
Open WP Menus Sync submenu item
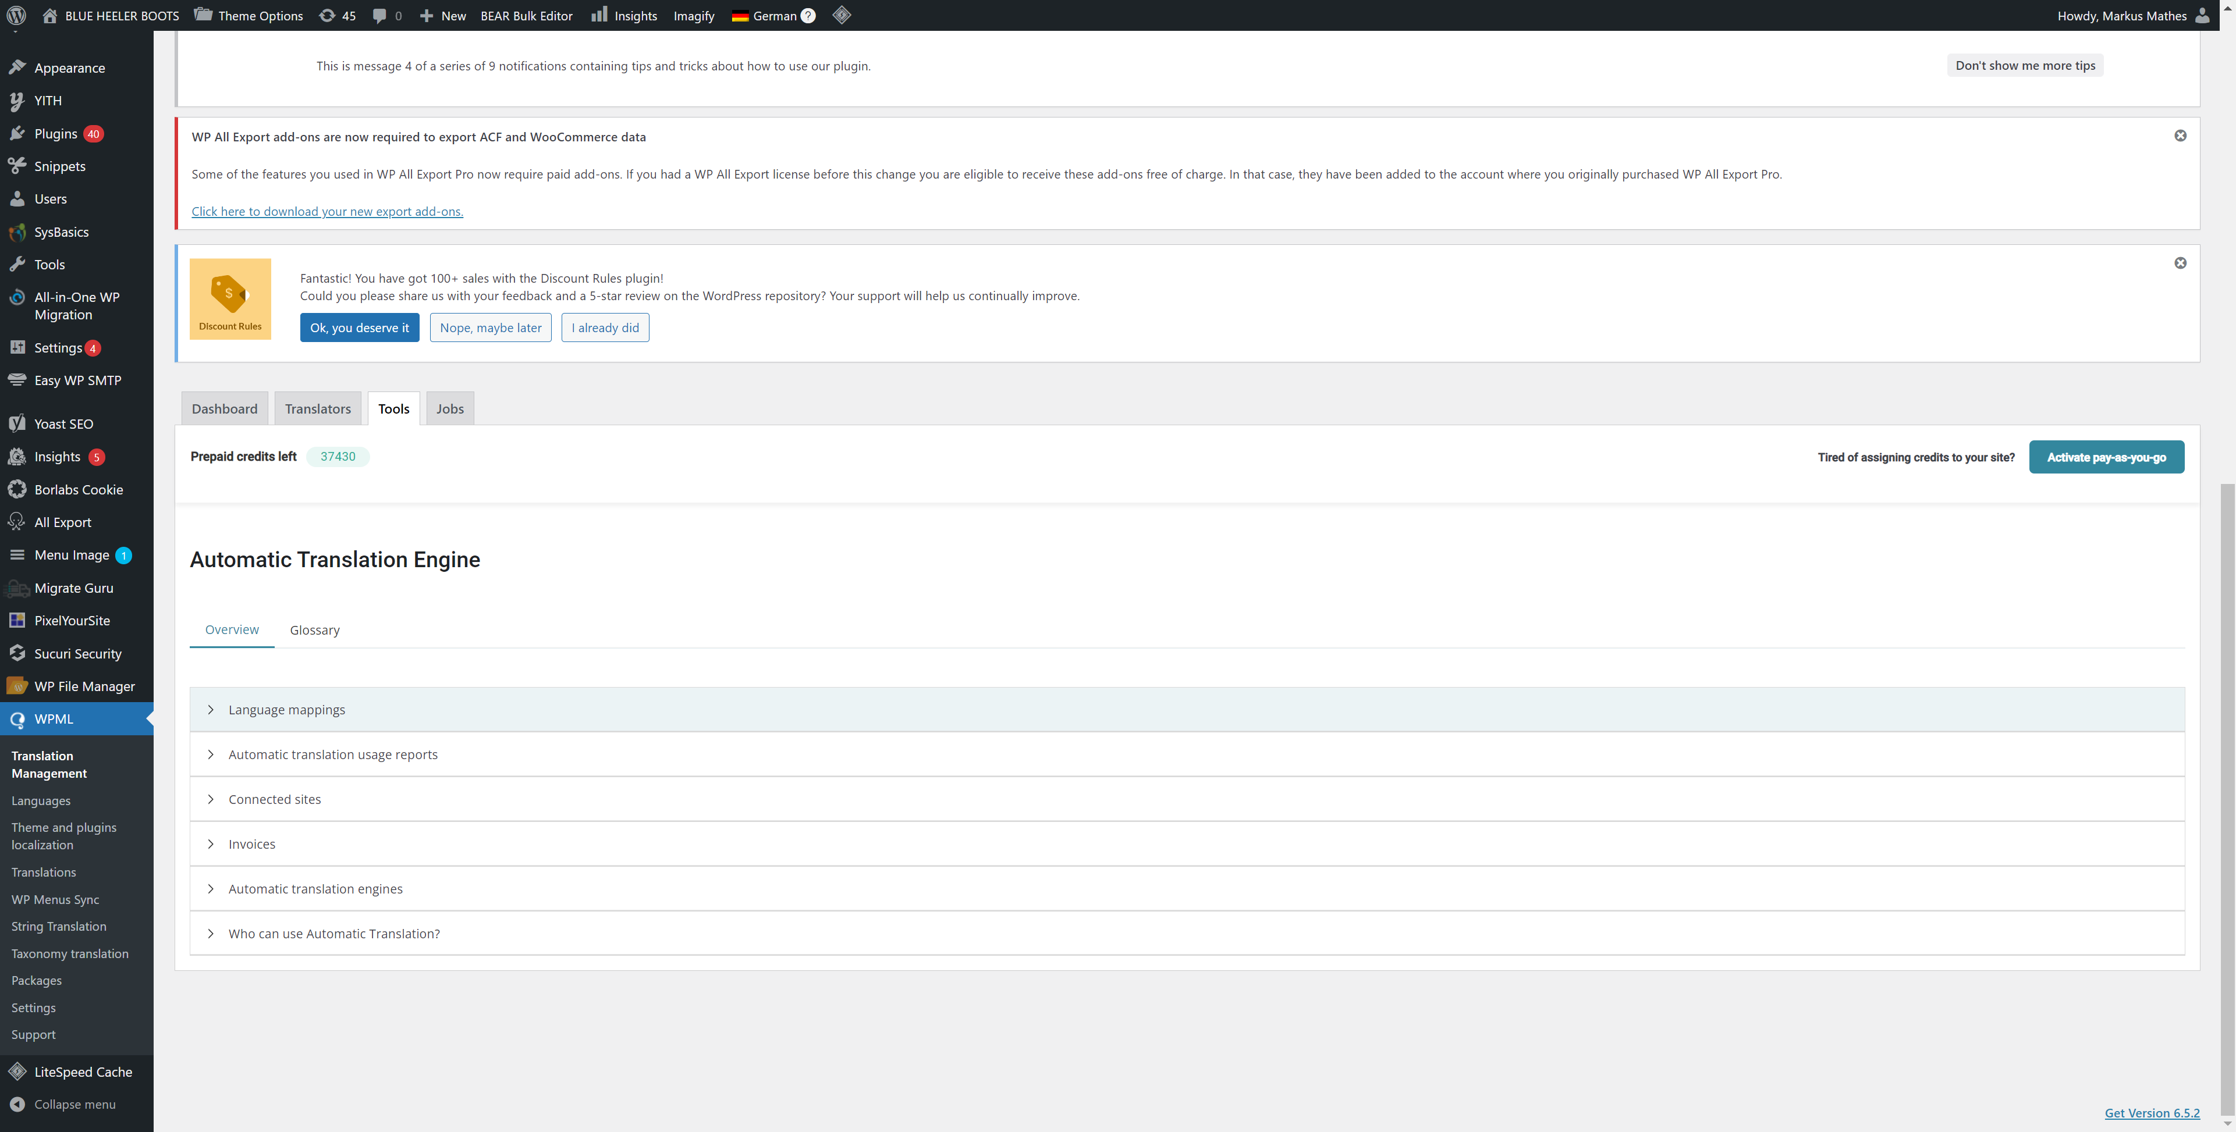tap(55, 899)
